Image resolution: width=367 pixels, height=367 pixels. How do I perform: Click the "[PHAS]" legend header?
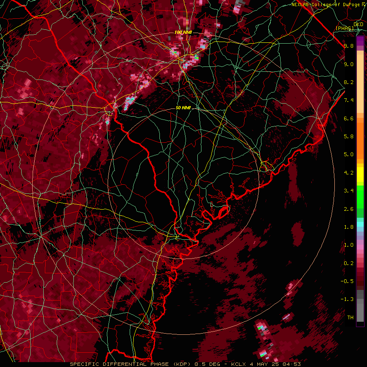[345, 28]
